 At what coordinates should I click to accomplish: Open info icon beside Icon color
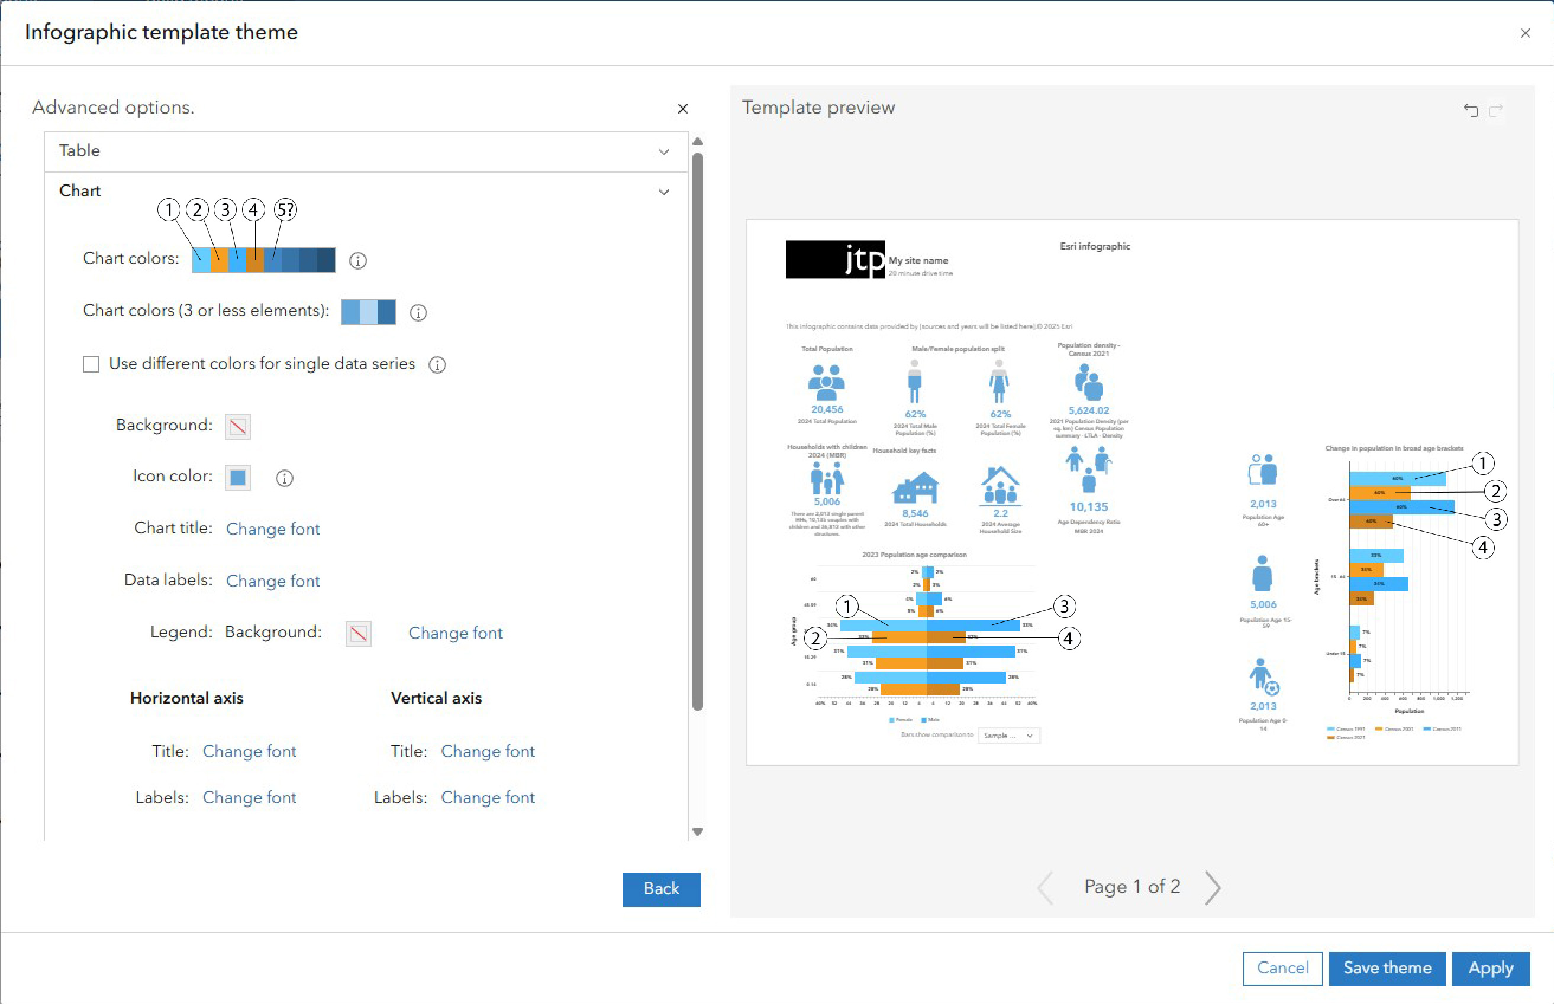point(285,478)
